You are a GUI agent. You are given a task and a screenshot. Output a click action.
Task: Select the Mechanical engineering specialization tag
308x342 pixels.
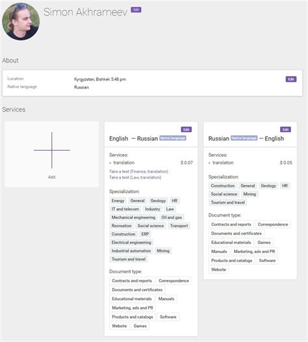133,217
